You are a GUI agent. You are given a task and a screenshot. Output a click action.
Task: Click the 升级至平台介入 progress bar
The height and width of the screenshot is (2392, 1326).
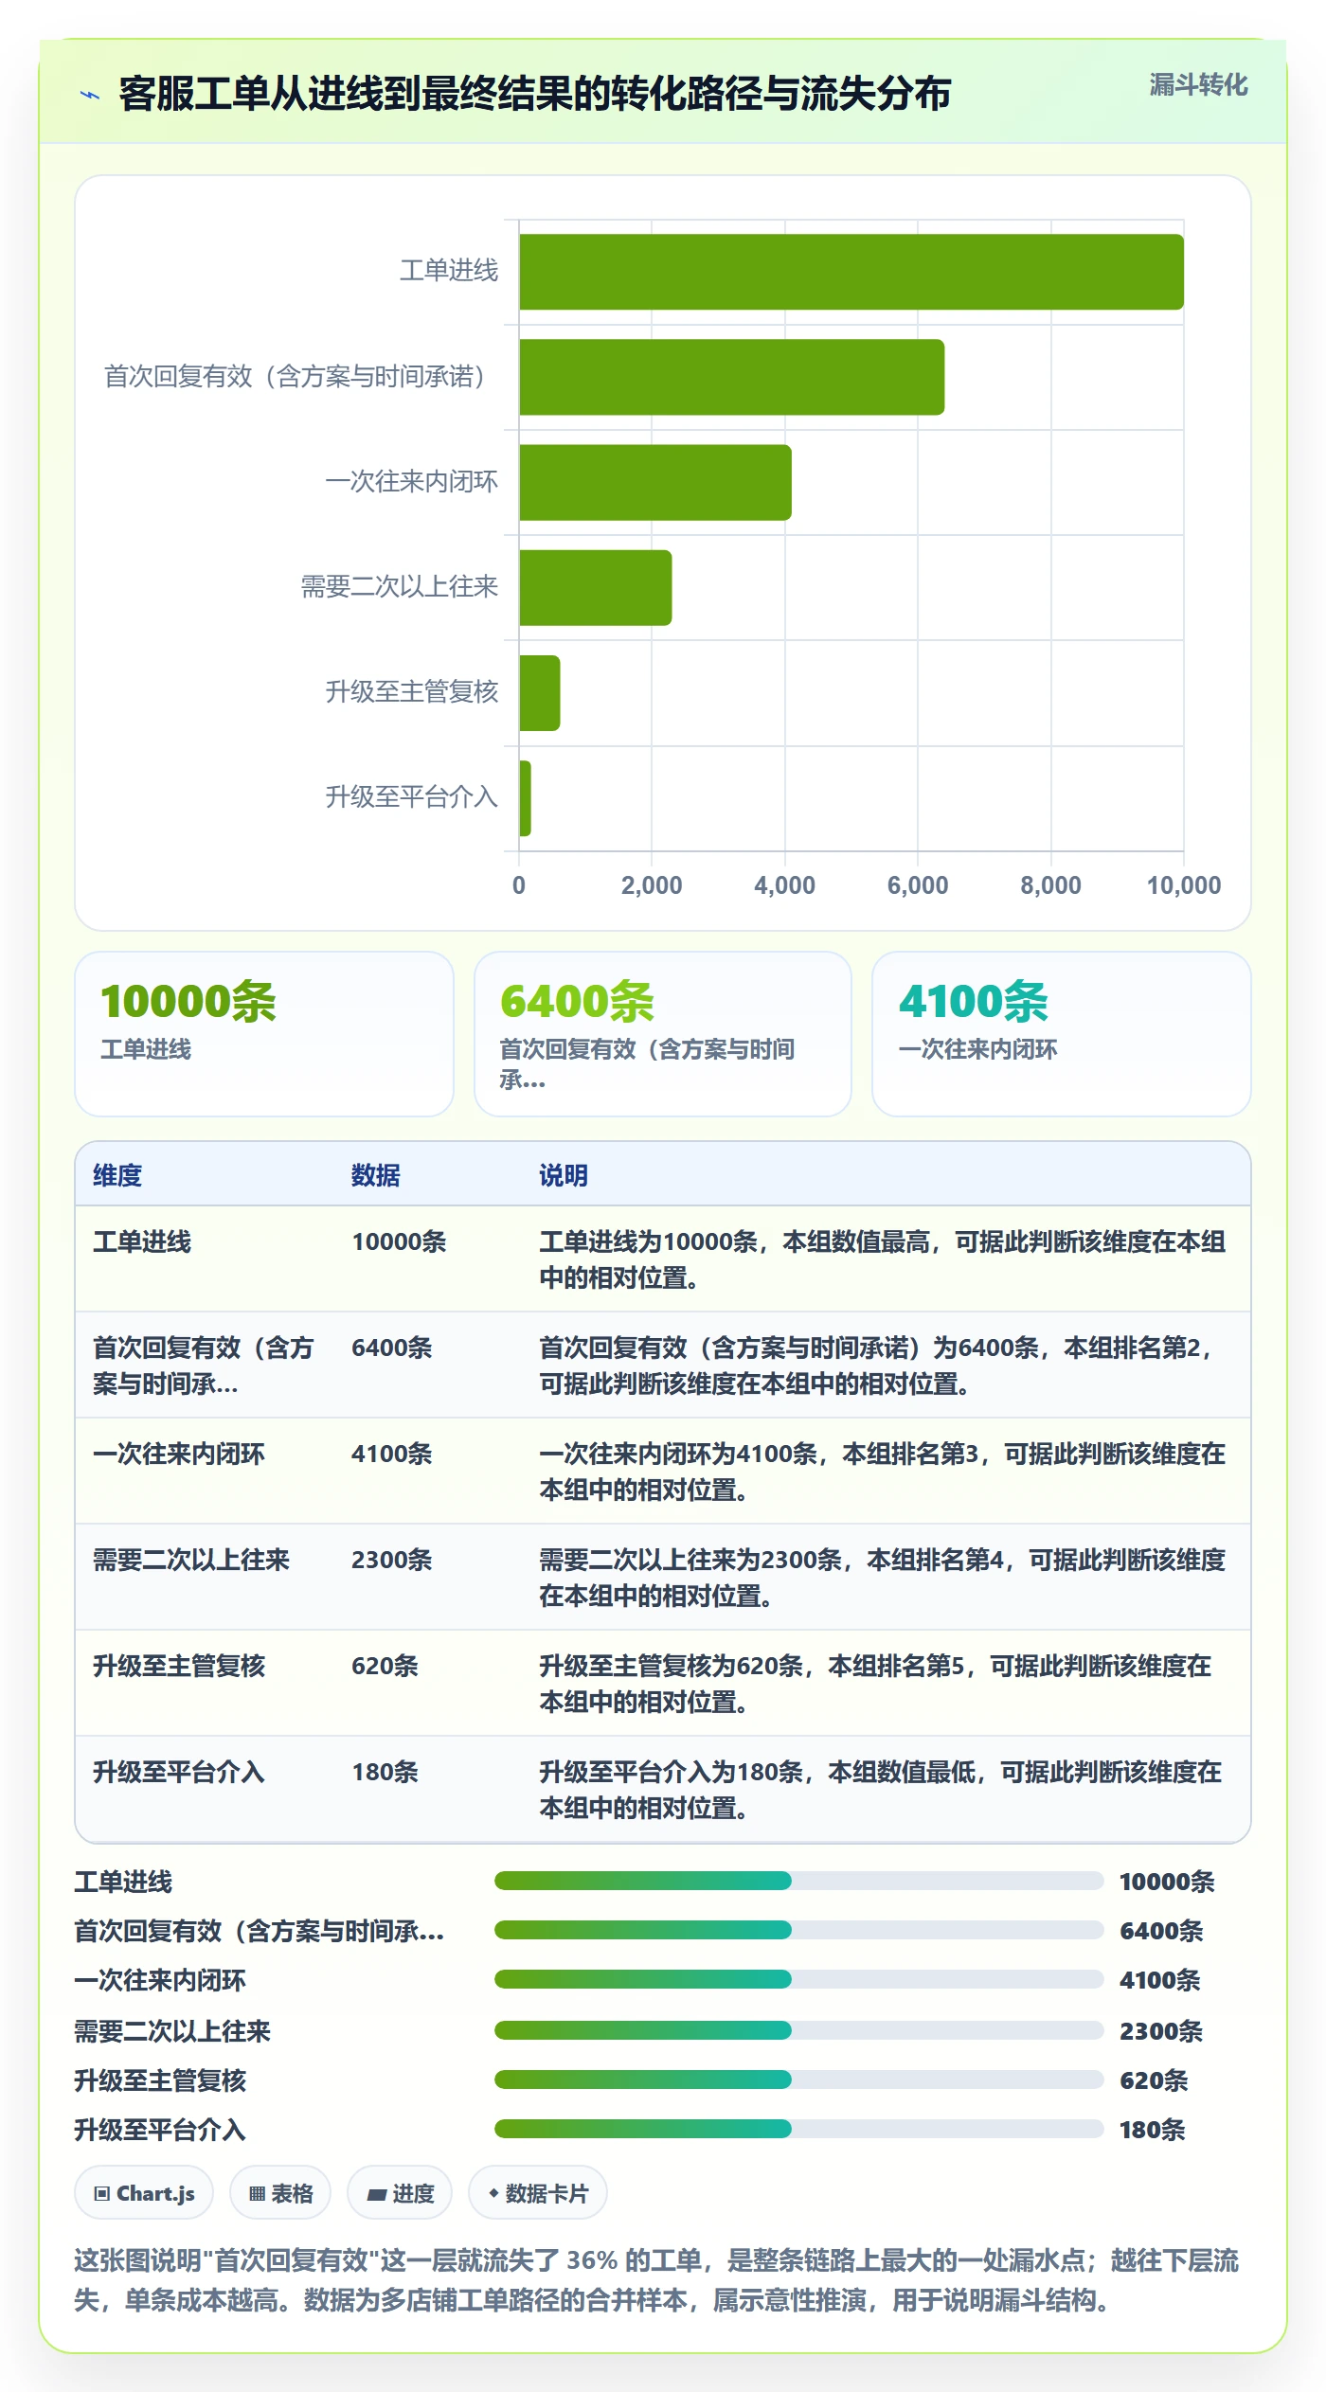point(798,2129)
